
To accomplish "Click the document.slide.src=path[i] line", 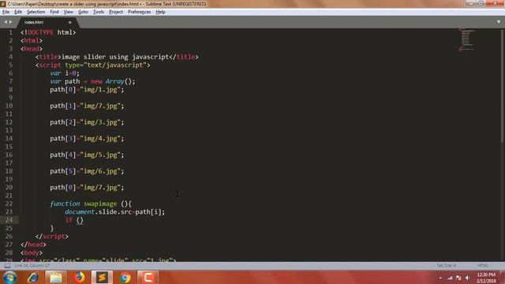I will pyautogui.click(x=114, y=212).
